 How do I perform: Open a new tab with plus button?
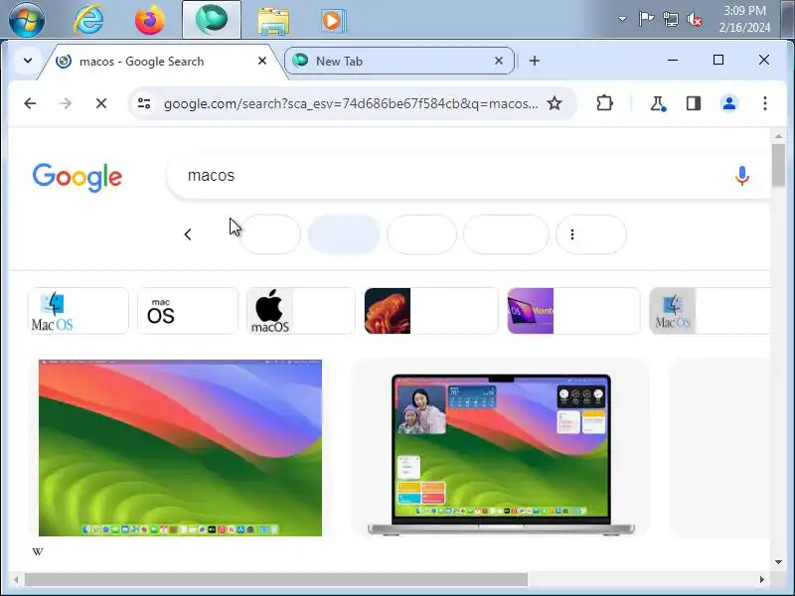point(535,61)
